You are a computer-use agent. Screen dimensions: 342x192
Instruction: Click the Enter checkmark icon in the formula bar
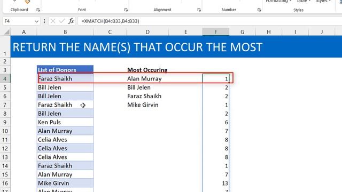[62, 21]
